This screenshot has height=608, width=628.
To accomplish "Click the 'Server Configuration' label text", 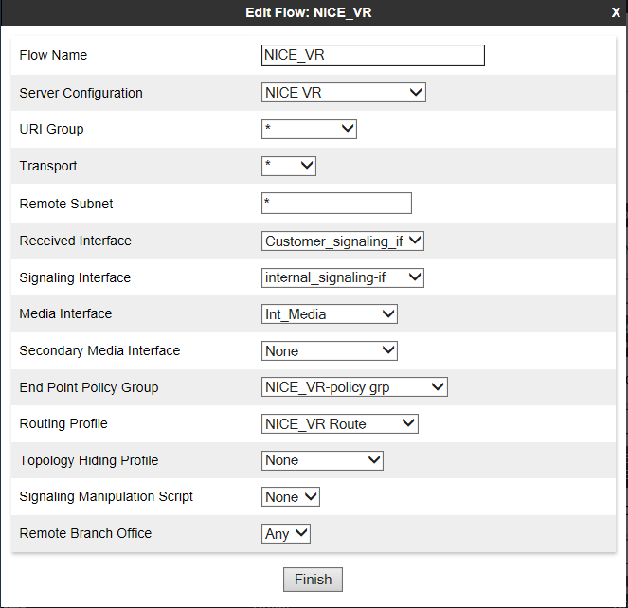I will (x=81, y=93).
